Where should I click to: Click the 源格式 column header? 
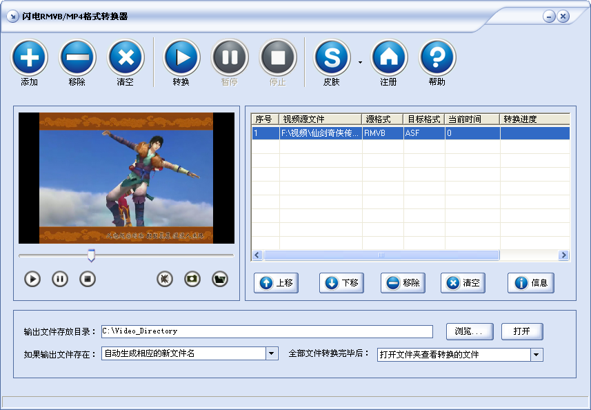coord(383,119)
